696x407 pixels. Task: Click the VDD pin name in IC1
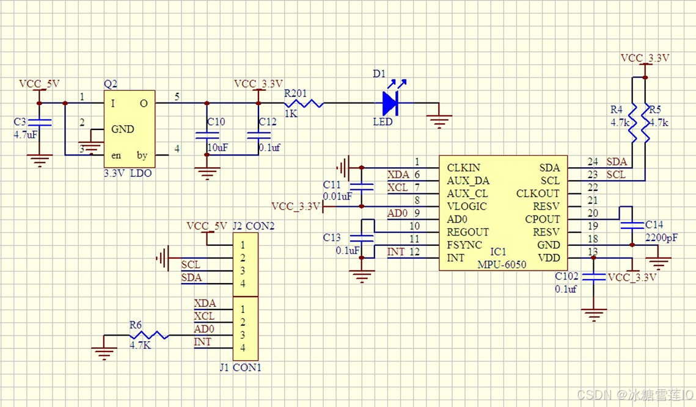tap(549, 258)
